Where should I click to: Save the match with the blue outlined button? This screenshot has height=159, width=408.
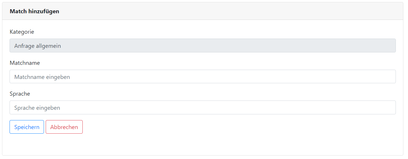click(x=27, y=127)
